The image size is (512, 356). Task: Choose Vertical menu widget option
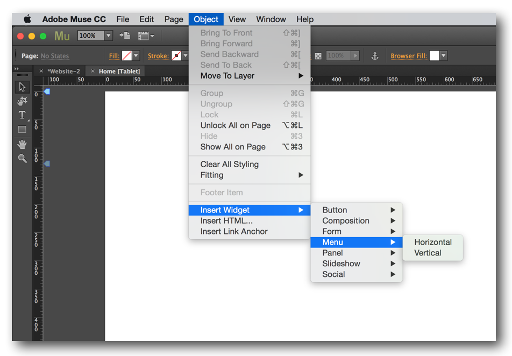click(x=428, y=253)
